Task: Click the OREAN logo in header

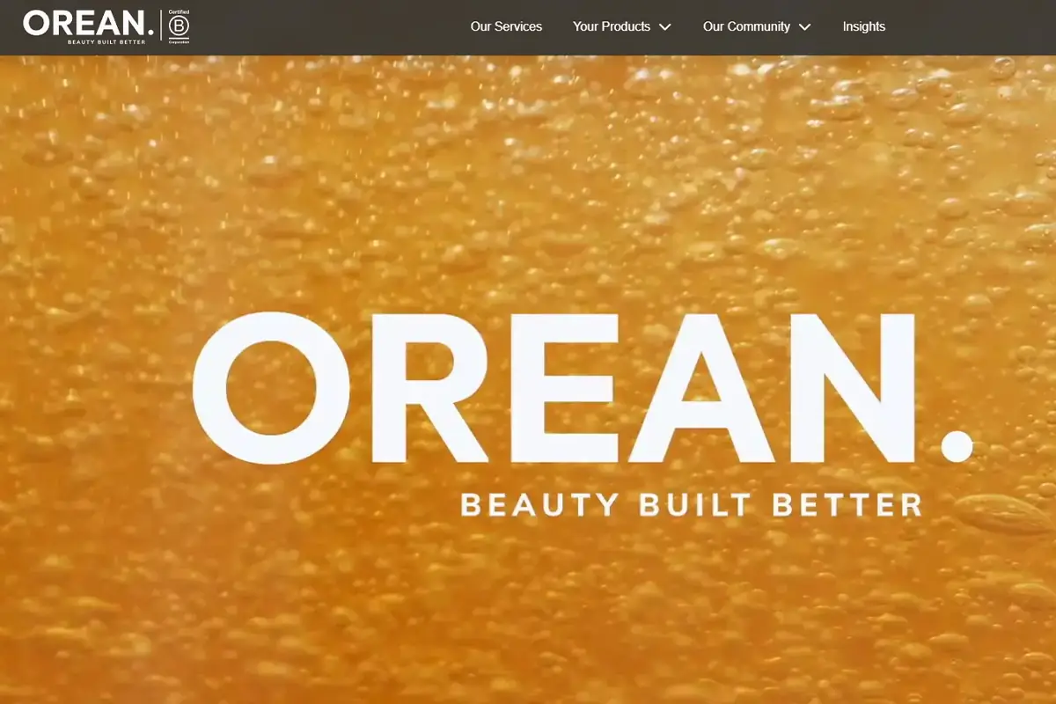Action: [x=89, y=26]
